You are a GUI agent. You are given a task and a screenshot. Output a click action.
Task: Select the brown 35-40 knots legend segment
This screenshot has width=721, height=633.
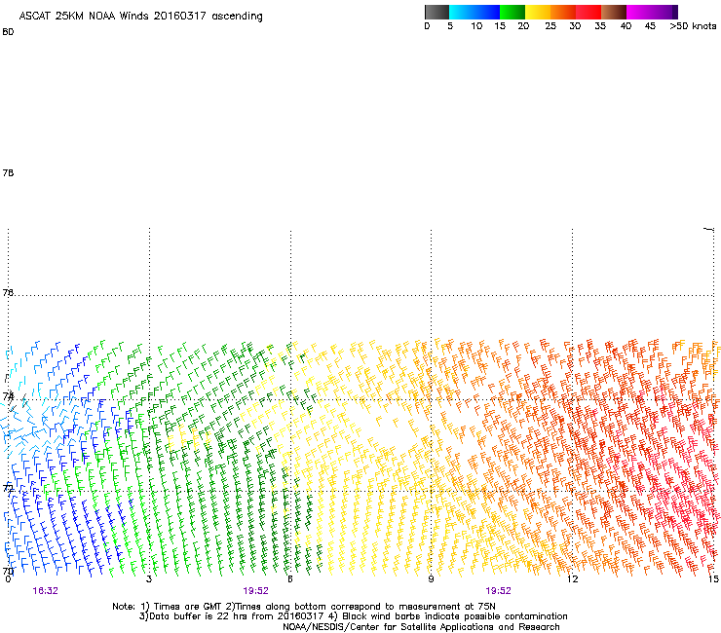click(614, 12)
